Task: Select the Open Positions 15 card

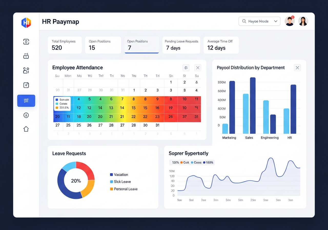Action: (x=103, y=45)
